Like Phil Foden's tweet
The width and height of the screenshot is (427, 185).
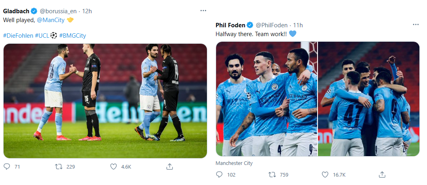pos(326,175)
